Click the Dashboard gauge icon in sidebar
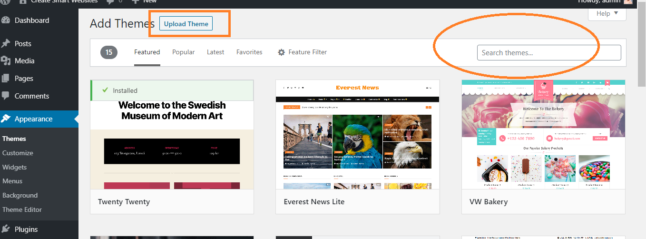The image size is (646, 239). 6,20
